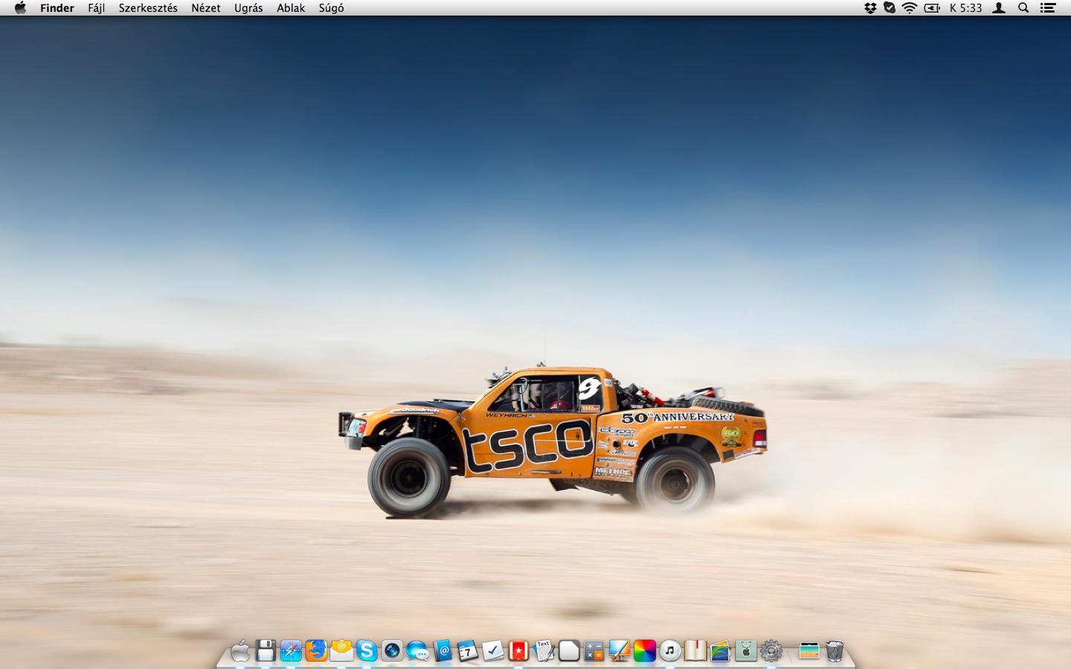Open the pictures stack folder in Dock
This screenshot has width=1071, height=669.
(809, 651)
